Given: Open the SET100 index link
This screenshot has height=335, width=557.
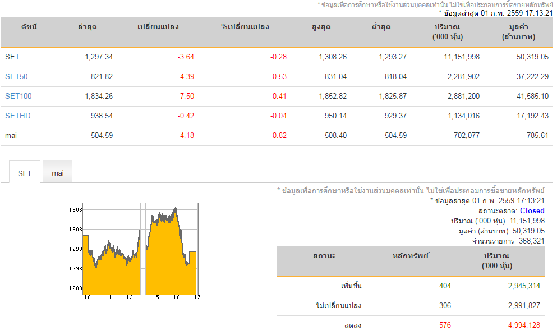Looking at the screenshot, I should coord(18,96).
